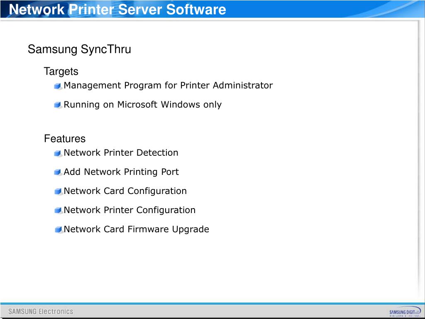Select 'Network Printer Detection' bullet text
This screenshot has height=319, width=425.
(121, 153)
